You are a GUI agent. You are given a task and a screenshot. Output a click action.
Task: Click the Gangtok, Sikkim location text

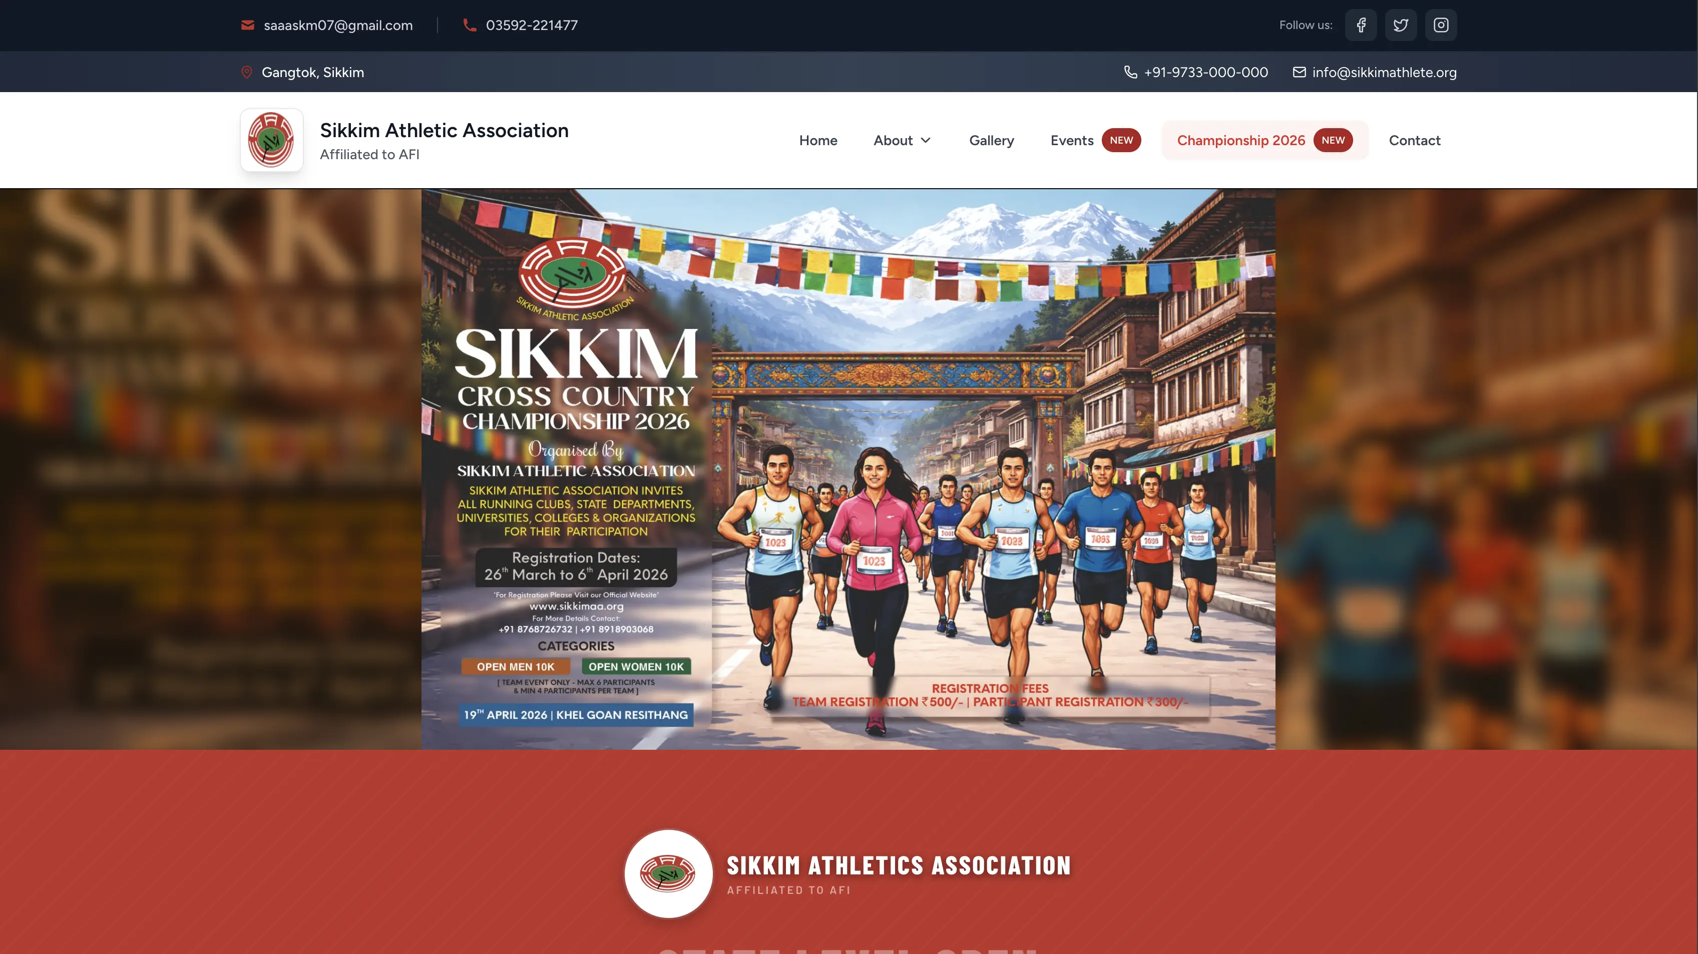pos(312,72)
